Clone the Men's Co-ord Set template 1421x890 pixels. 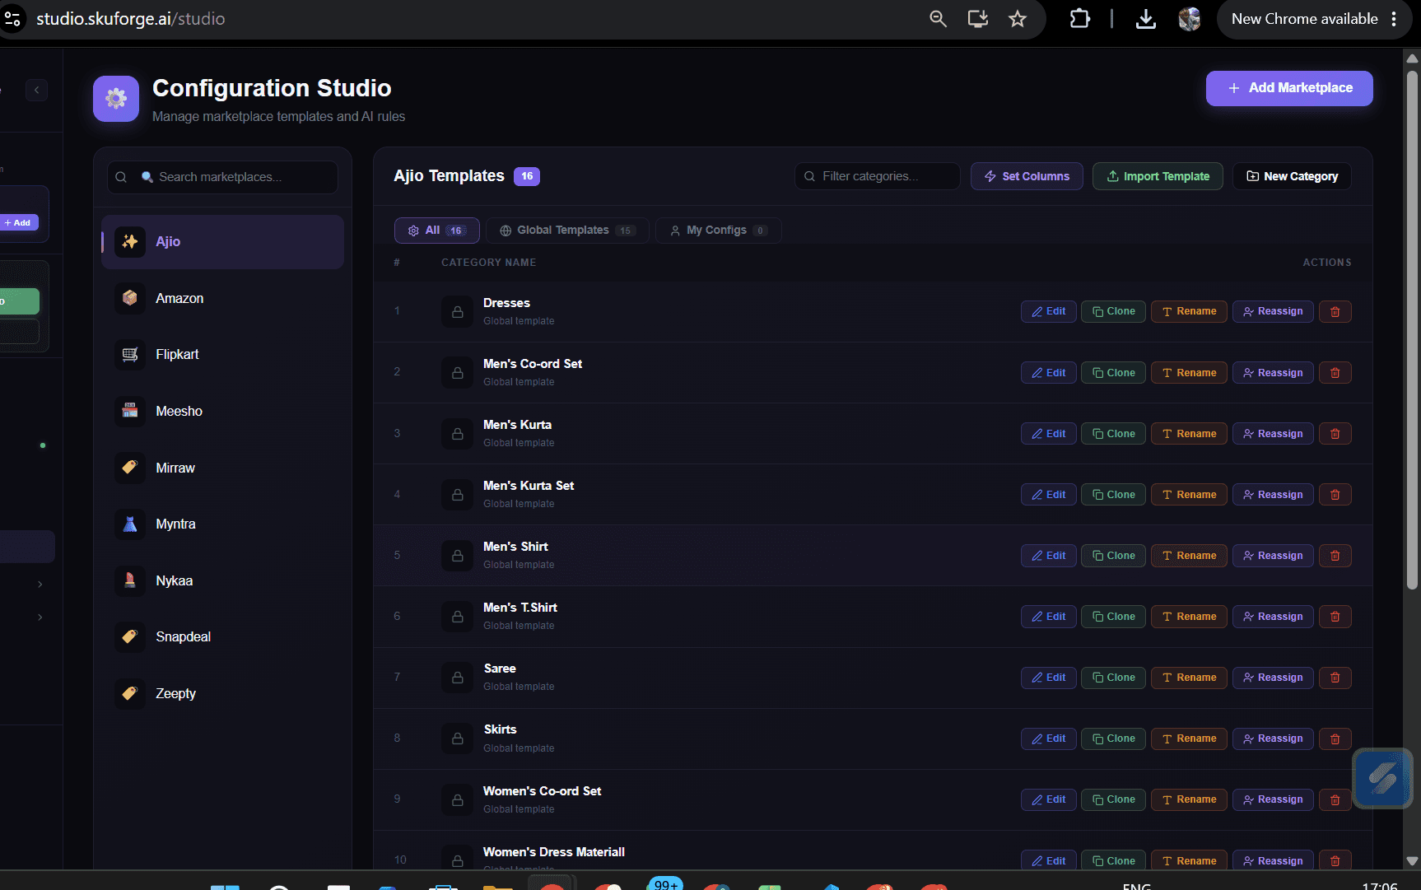click(x=1113, y=373)
